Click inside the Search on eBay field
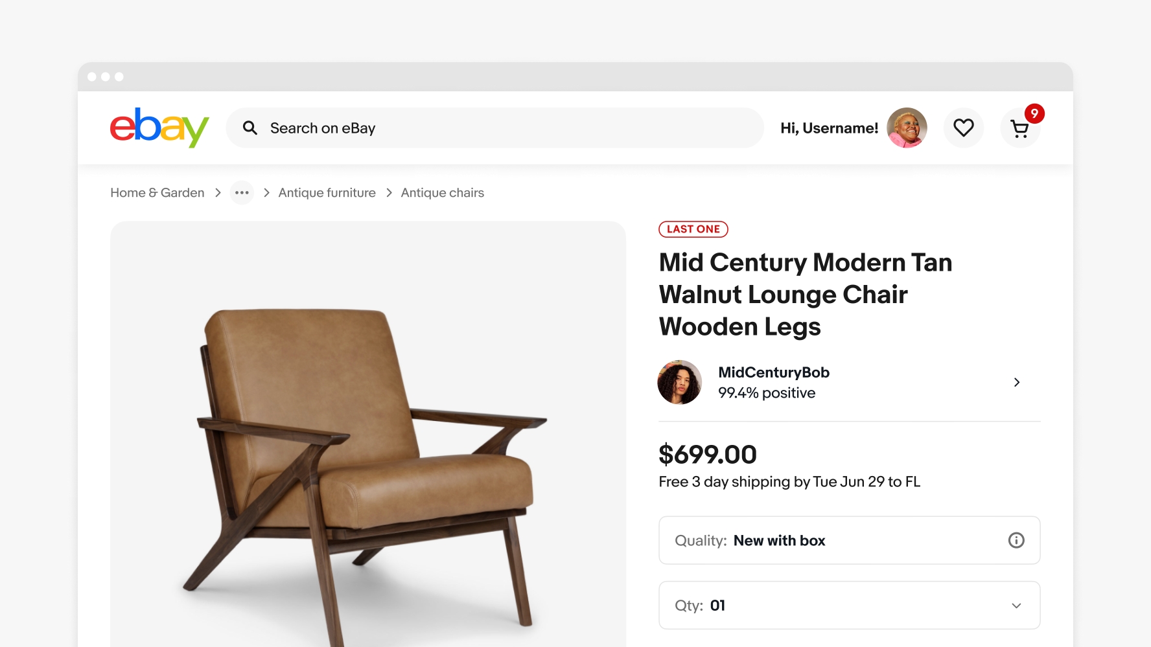Screen dimensions: 1151x647 pyautogui.click(x=454, y=128)
